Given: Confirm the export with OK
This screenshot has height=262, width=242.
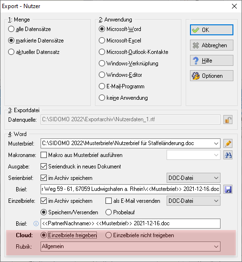Looking at the screenshot, I should pos(211,30).
